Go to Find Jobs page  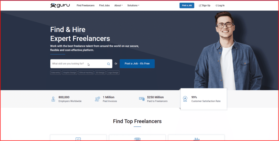[x=104, y=5]
